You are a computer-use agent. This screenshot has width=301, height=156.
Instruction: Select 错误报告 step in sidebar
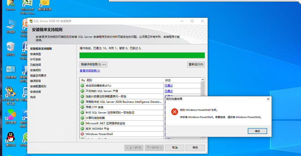(x=35, y=81)
